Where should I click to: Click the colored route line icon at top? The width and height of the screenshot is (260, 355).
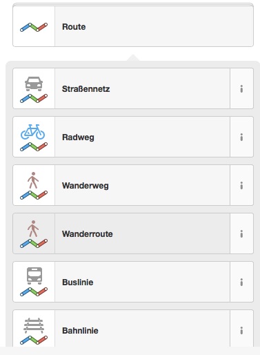coord(34,27)
